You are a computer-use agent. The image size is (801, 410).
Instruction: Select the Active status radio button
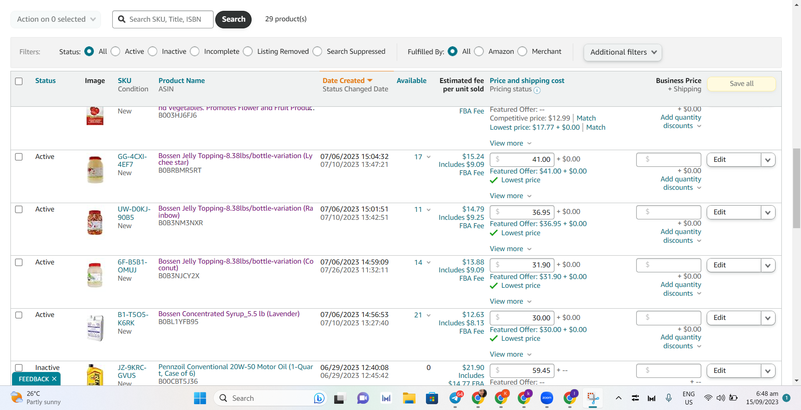tap(116, 51)
